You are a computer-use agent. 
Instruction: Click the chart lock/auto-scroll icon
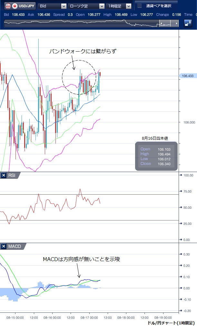(x=188, y=24)
